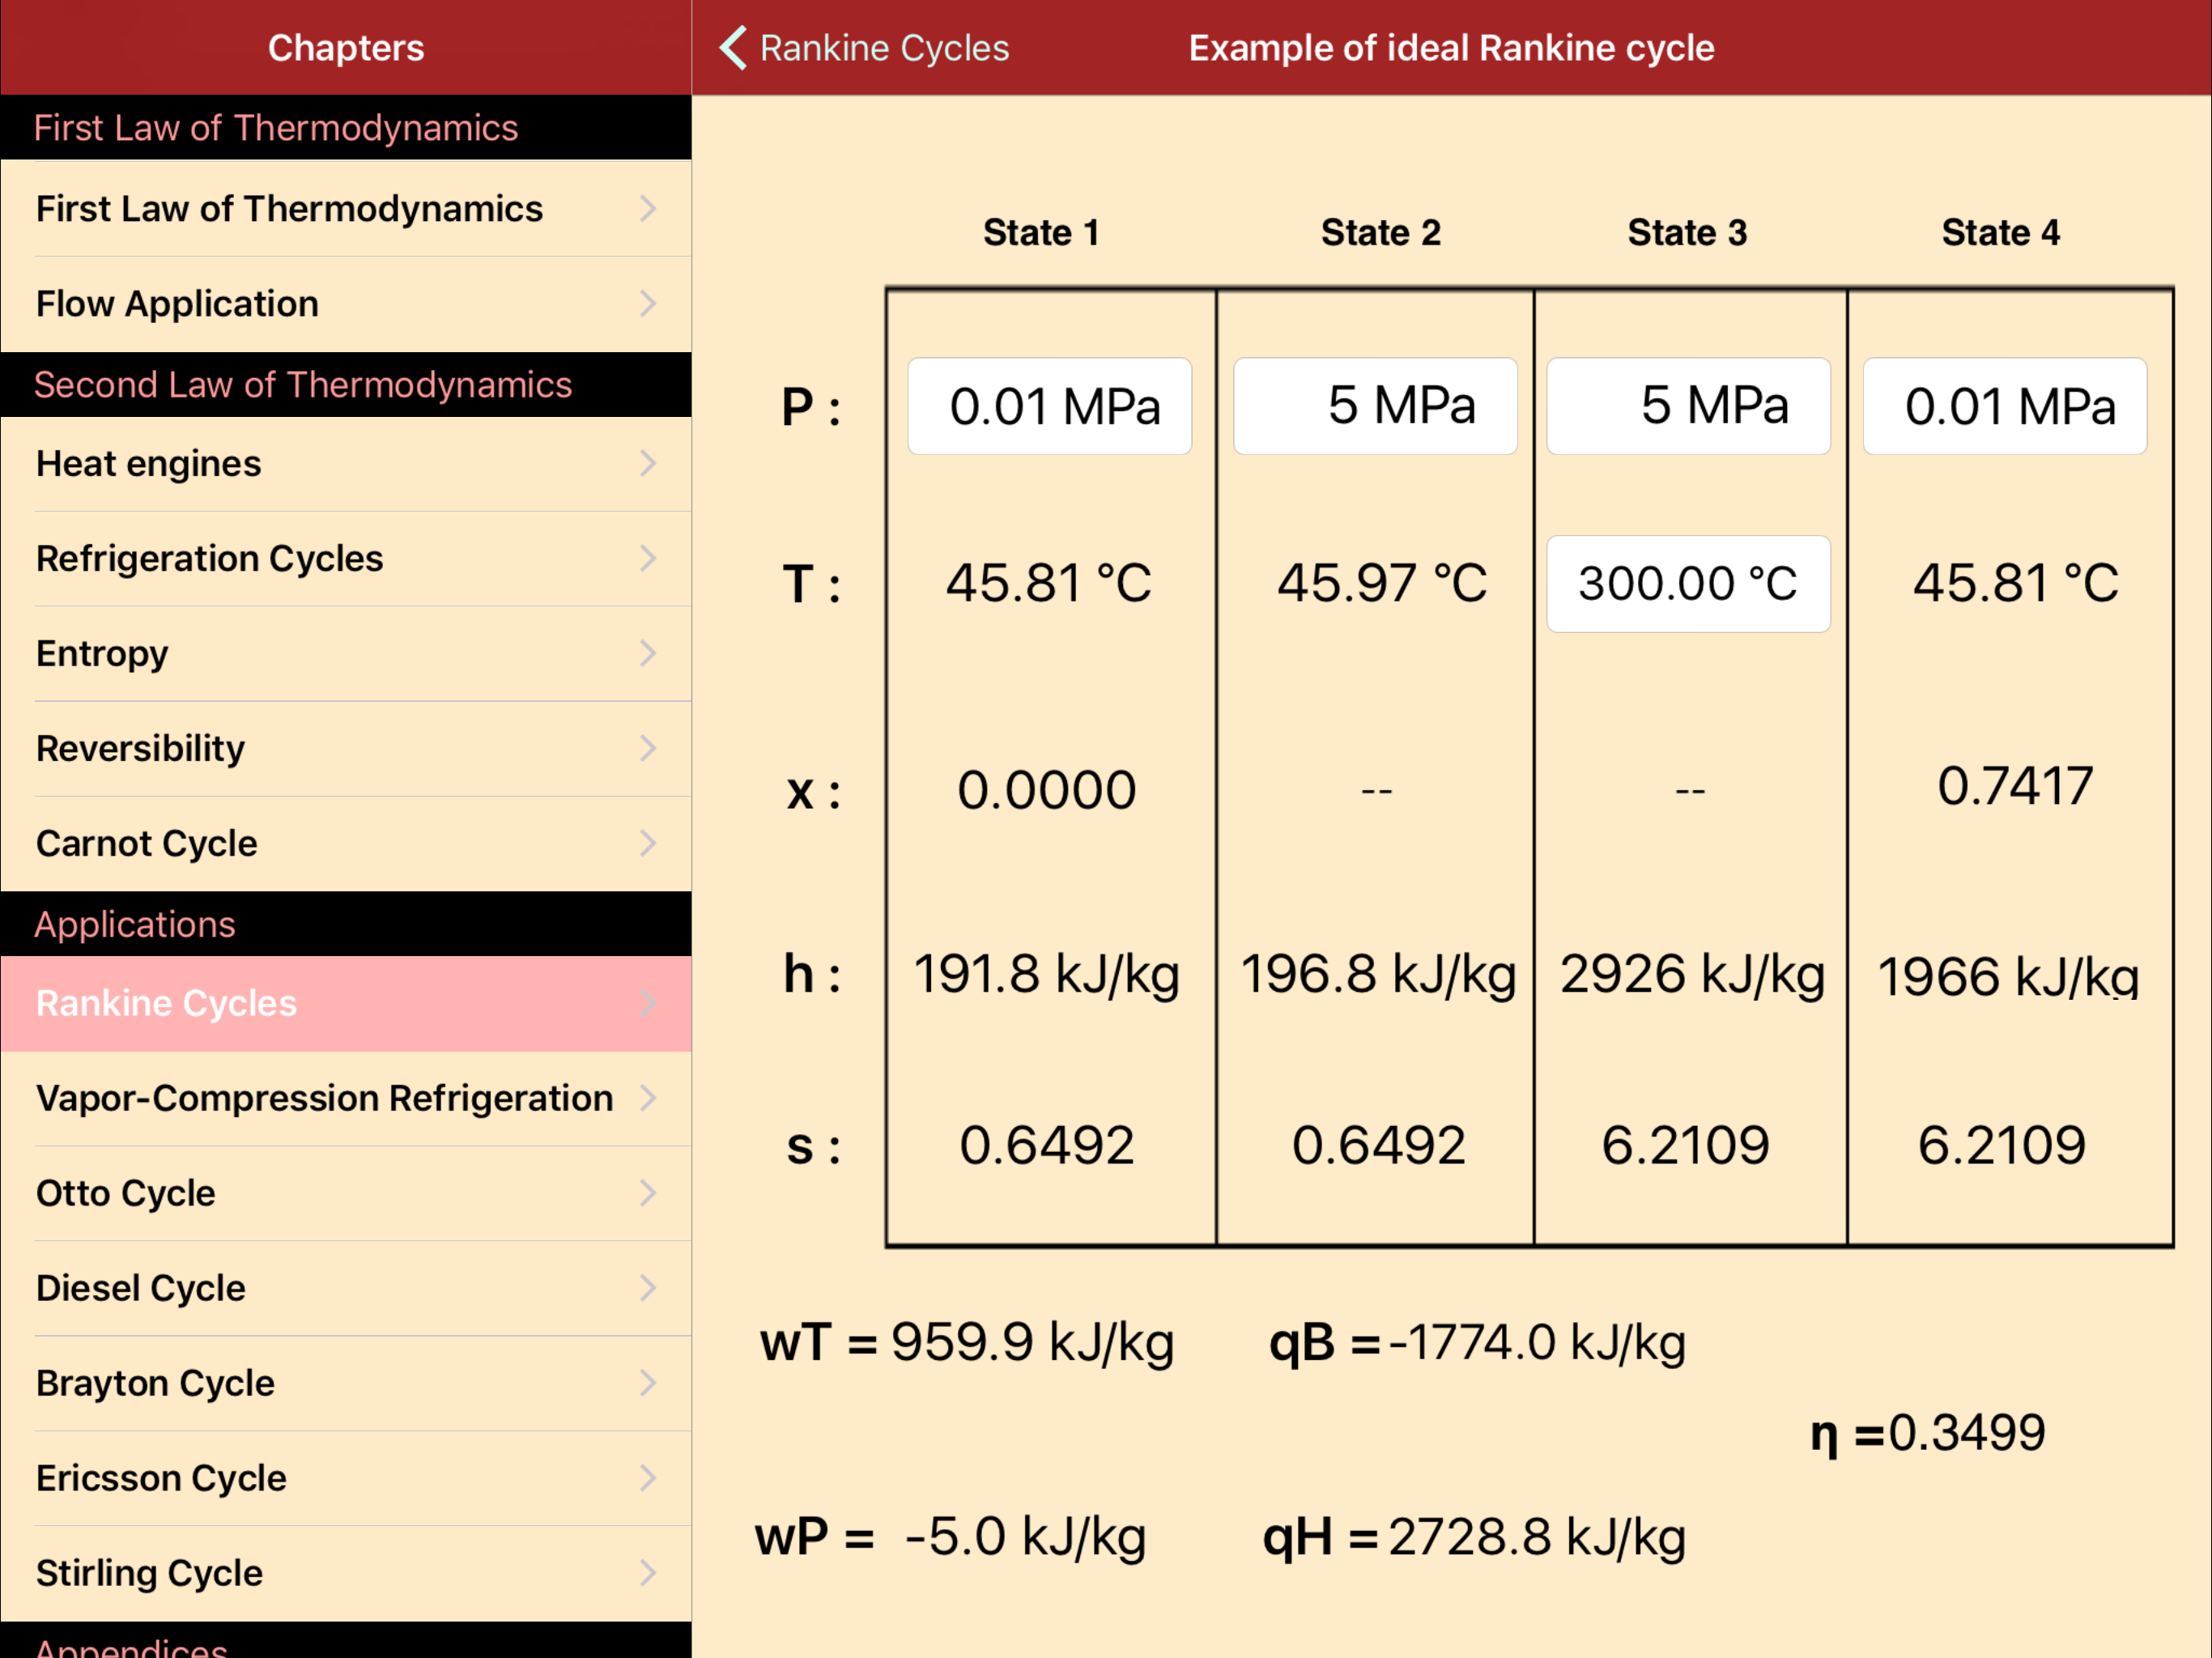
Task: Click chevron arrow on Carnot Cycle row
Action: (x=648, y=843)
